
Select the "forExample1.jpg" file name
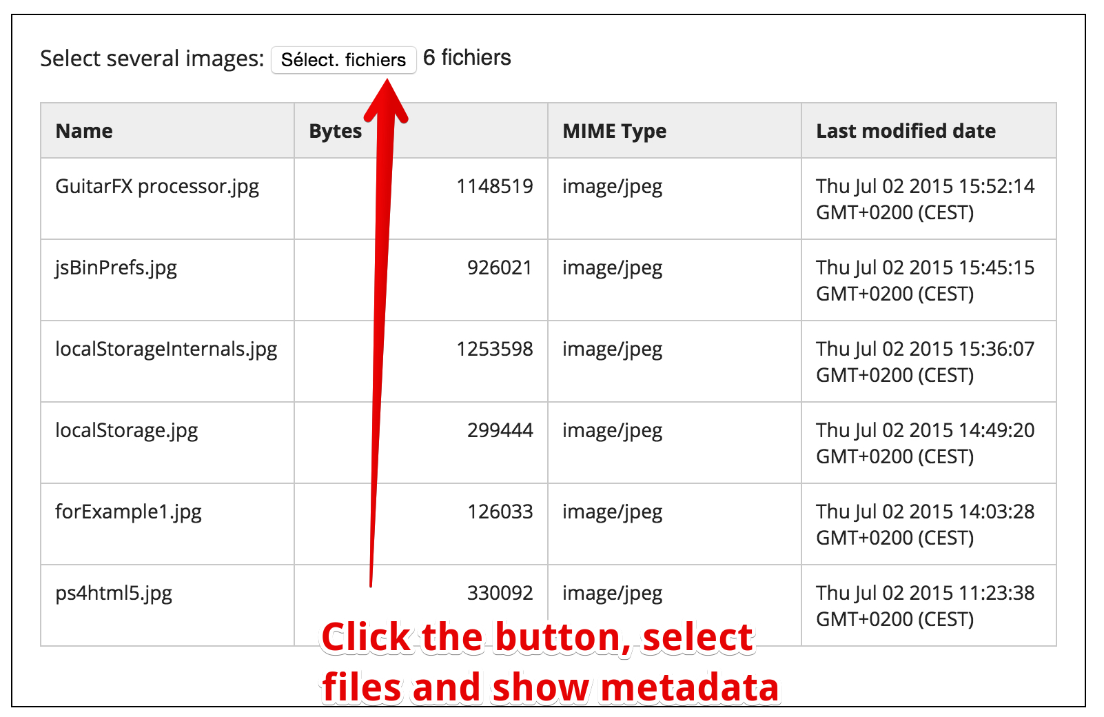128,512
